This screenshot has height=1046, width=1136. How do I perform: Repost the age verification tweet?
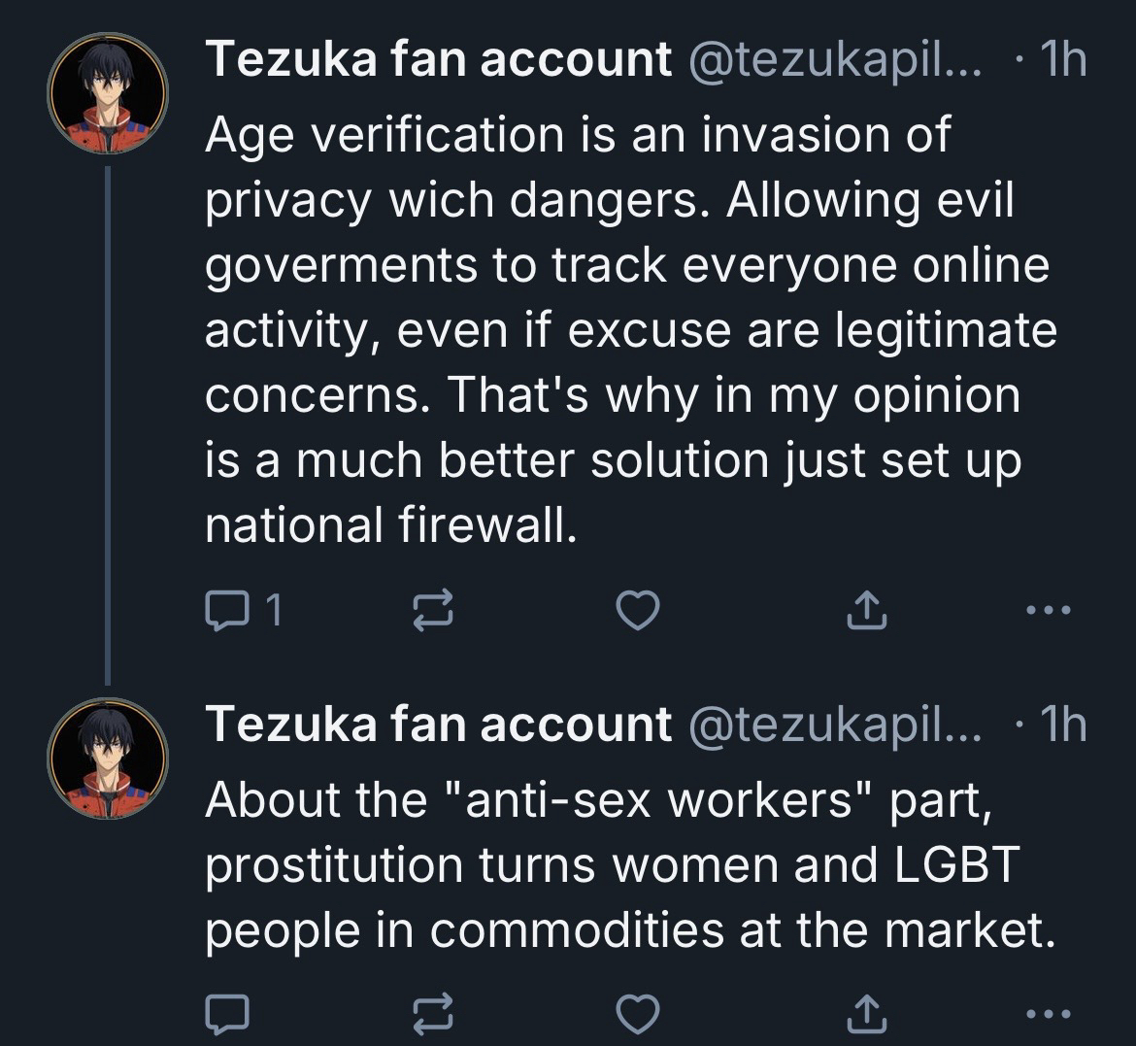(x=432, y=610)
